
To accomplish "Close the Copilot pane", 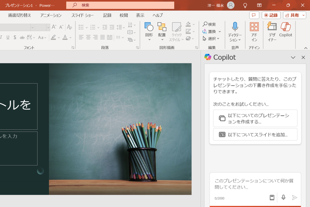I will pyautogui.click(x=303, y=57).
